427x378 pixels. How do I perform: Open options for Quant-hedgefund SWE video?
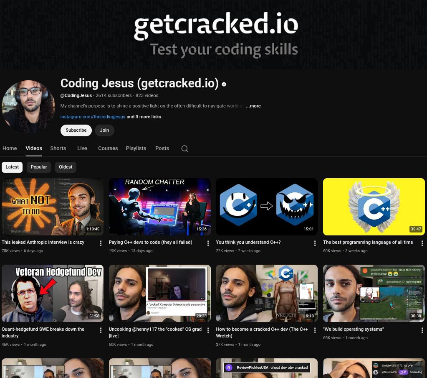coord(101,330)
